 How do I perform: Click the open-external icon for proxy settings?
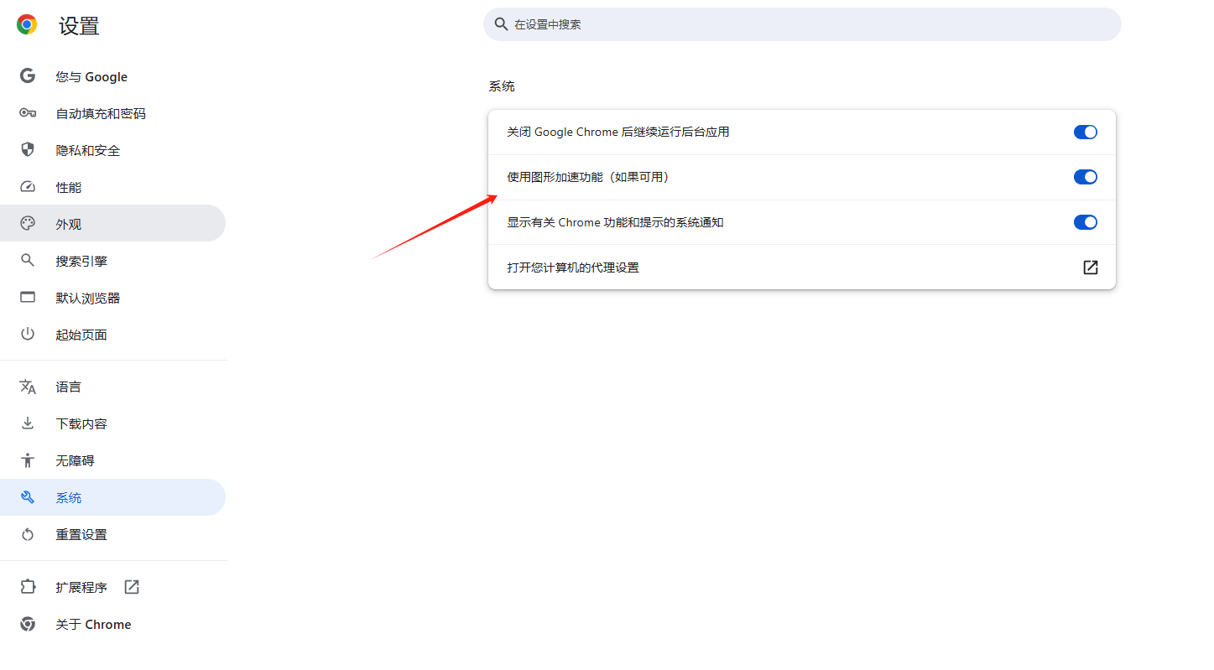1090,267
